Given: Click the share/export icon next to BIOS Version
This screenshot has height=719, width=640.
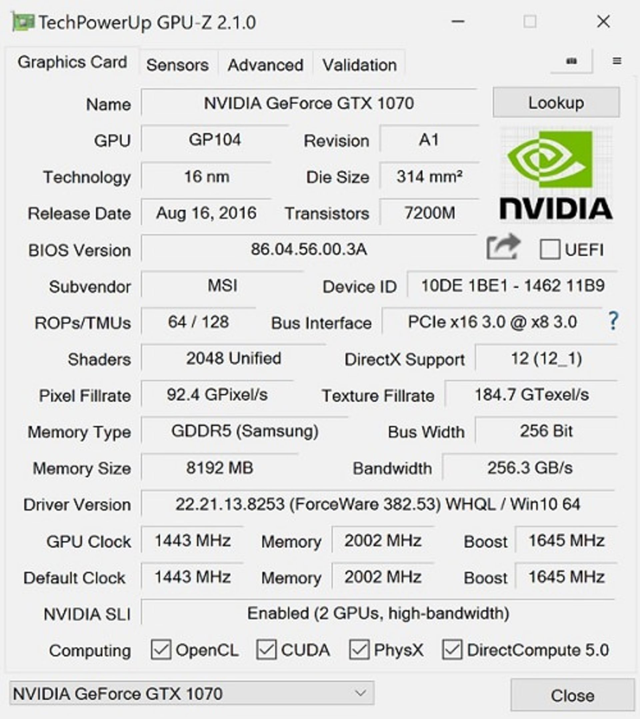Looking at the screenshot, I should click(x=506, y=243).
